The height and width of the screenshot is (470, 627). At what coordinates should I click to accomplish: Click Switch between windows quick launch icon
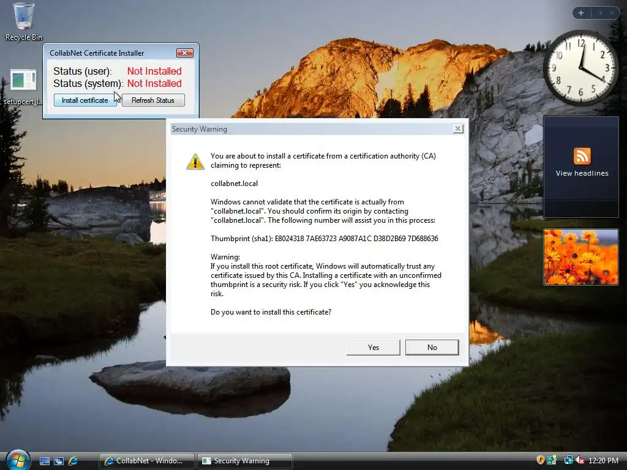(59, 461)
